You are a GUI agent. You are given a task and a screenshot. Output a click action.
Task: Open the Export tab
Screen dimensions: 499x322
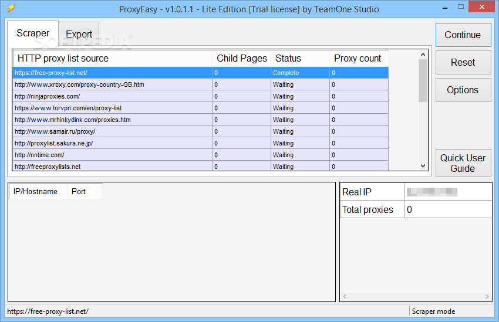point(79,34)
